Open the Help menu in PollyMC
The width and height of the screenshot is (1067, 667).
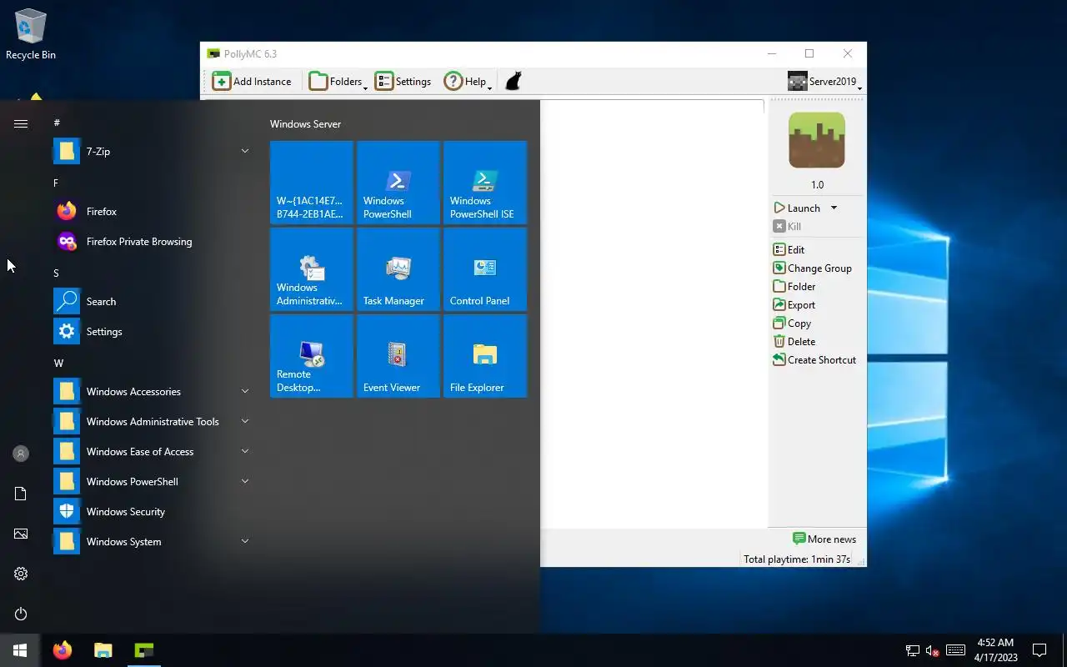[x=468, y=81]
